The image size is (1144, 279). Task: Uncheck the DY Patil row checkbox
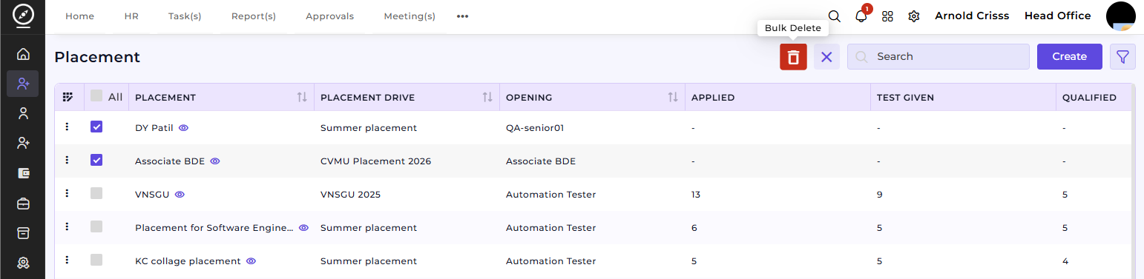pyautogui.click(x=96, y=127)
